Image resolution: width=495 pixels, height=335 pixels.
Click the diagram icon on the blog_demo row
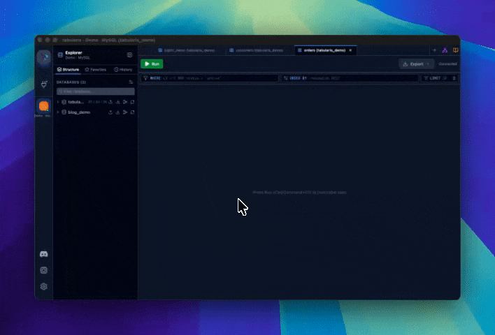click(x=125, y=112)
